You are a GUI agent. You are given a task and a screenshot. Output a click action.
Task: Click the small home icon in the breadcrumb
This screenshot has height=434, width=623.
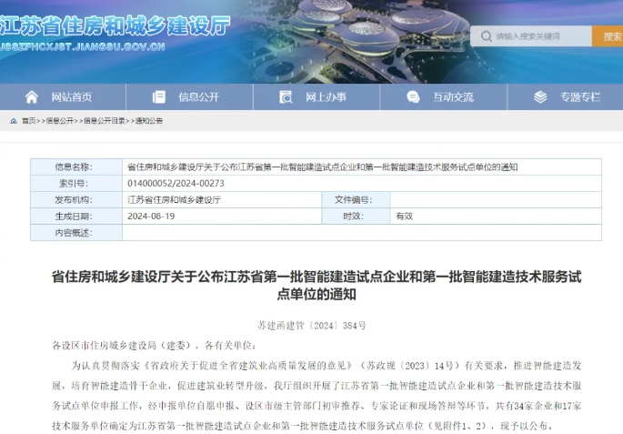(x=13, y=120)
